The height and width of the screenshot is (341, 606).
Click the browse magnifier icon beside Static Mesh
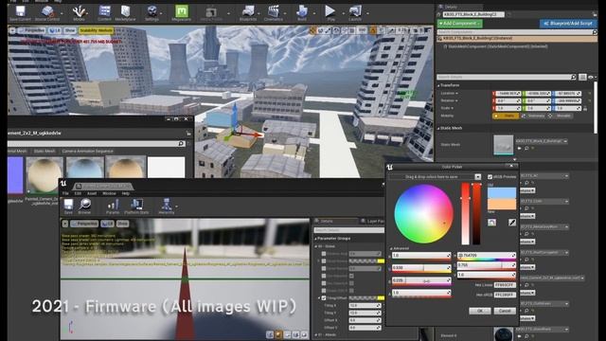526,148
